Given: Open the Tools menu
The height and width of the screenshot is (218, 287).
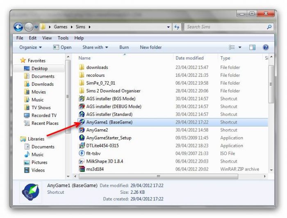Looking at the screenshot, I should 63,38.
